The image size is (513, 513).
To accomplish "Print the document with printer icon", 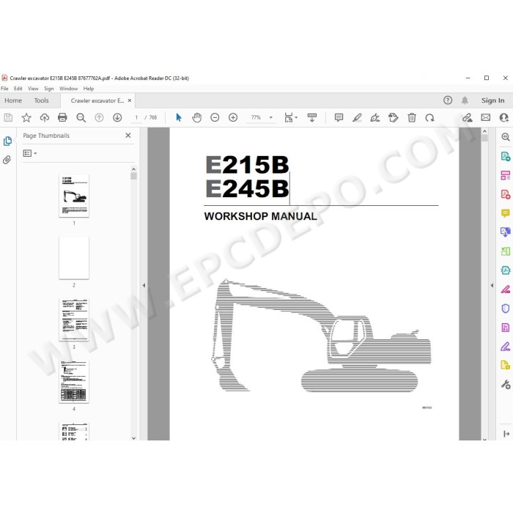I will [62, 117].
